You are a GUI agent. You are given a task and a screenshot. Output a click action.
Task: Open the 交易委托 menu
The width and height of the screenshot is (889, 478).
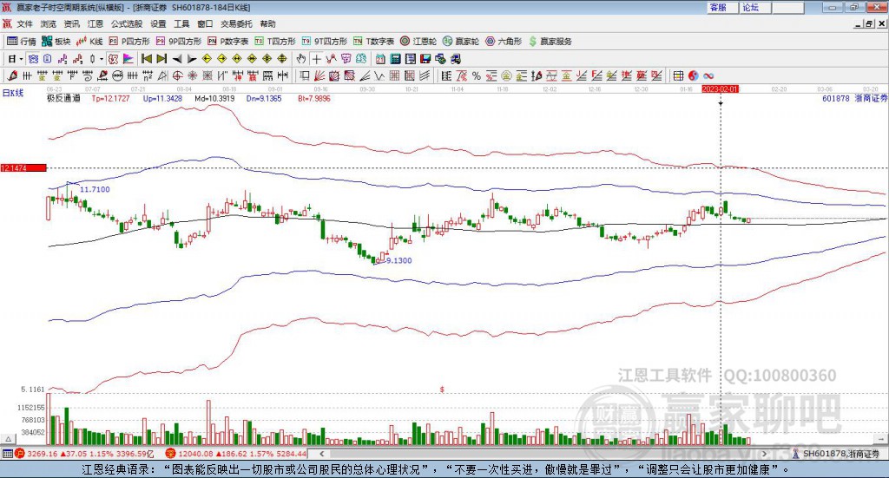(x=236, y=23)
